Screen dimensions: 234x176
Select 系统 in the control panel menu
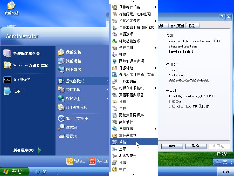[x=134, y=142]
